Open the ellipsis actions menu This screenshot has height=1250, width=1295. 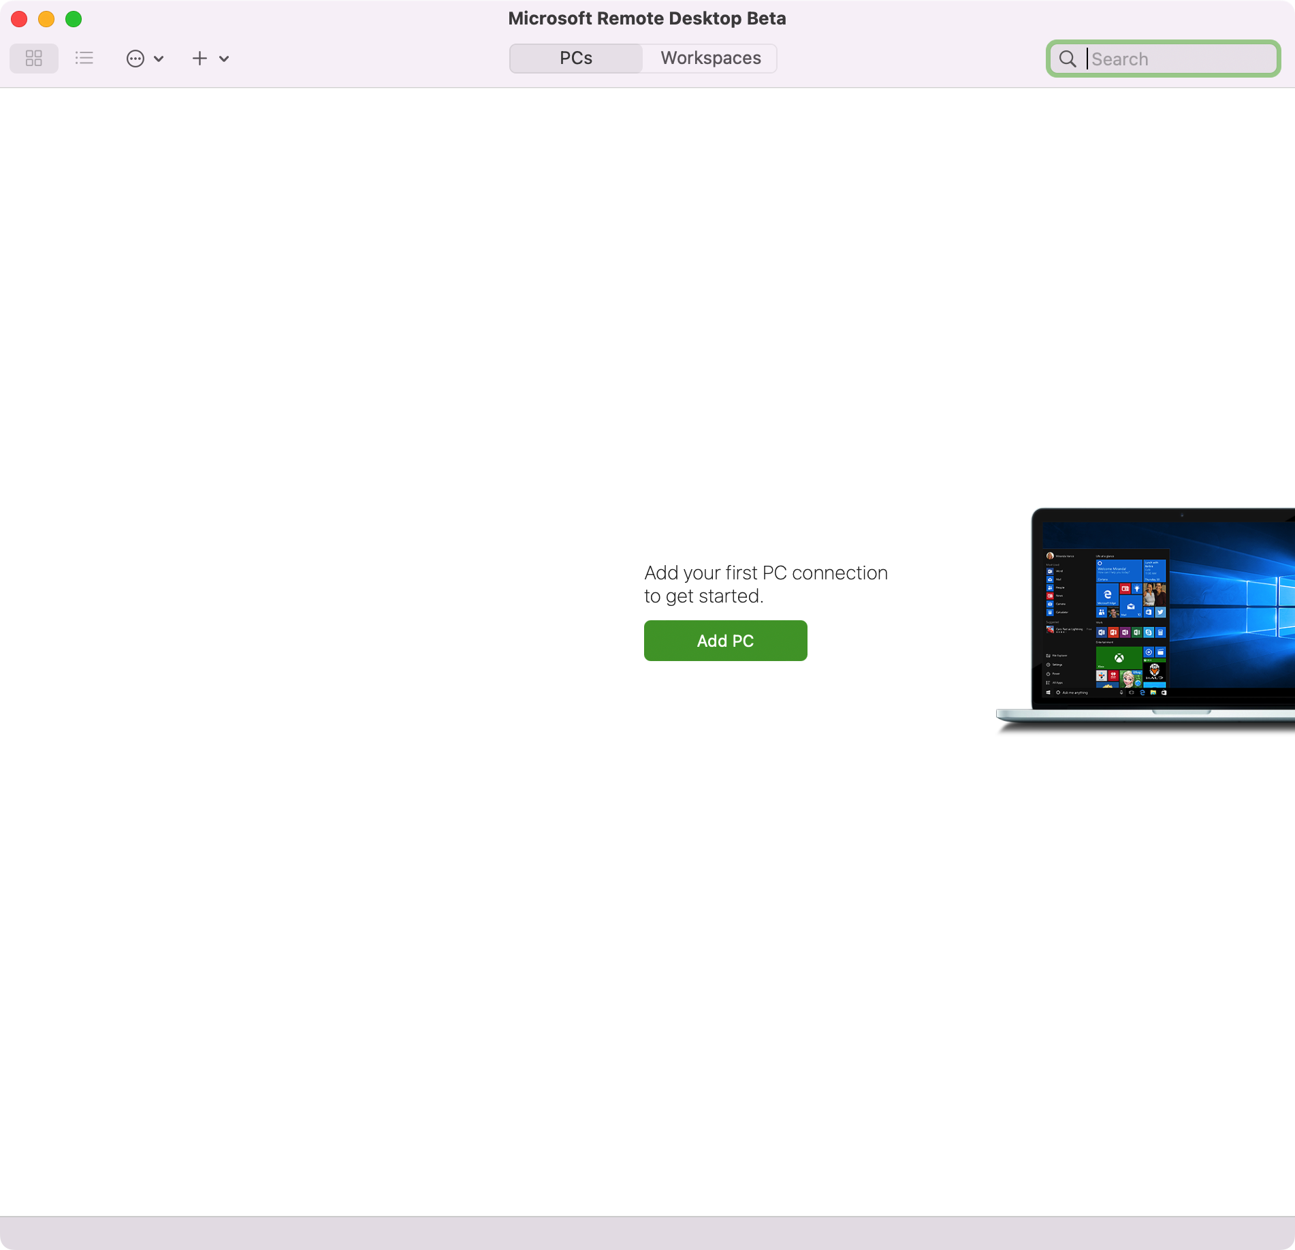135,59
